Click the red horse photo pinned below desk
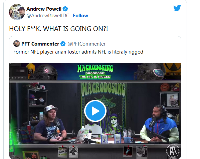Viewport: 200px width, 159px height. pyautogui.click(x=128, y=151)
